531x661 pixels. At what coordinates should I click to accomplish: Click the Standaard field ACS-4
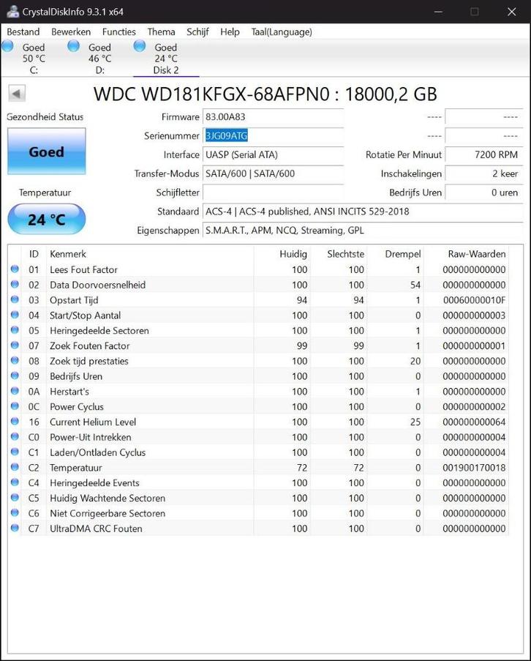[363, 212]
